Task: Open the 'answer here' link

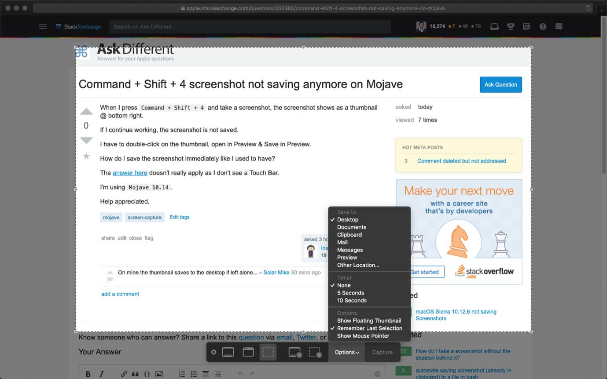Action: tap(130, 173)
